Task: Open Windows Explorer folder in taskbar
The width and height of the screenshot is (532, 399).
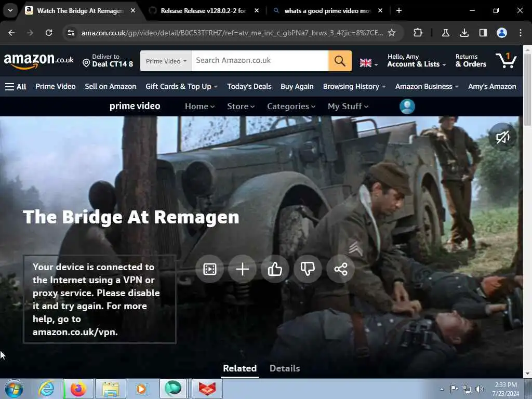Action: tap(111, 389)
